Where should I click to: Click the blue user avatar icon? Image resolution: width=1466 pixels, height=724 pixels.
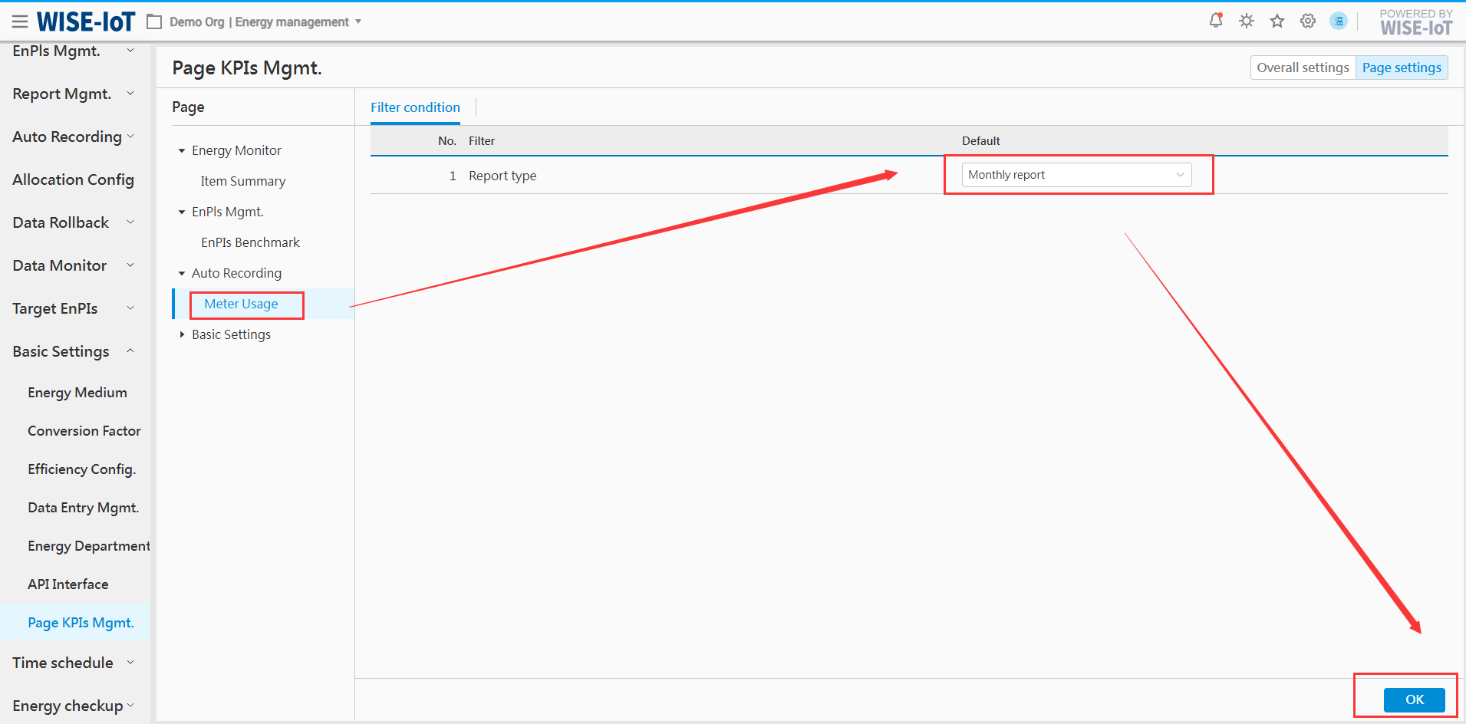click(x=1339, y=21)
